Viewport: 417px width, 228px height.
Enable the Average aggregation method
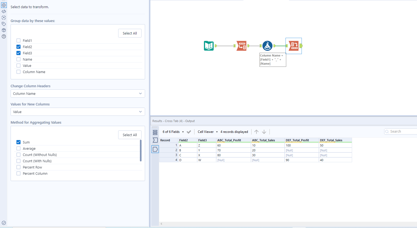coord(18,148)
